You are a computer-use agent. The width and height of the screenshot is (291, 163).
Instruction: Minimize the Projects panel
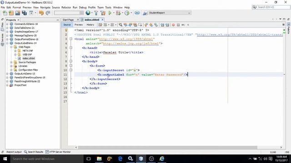click(58, 20)
